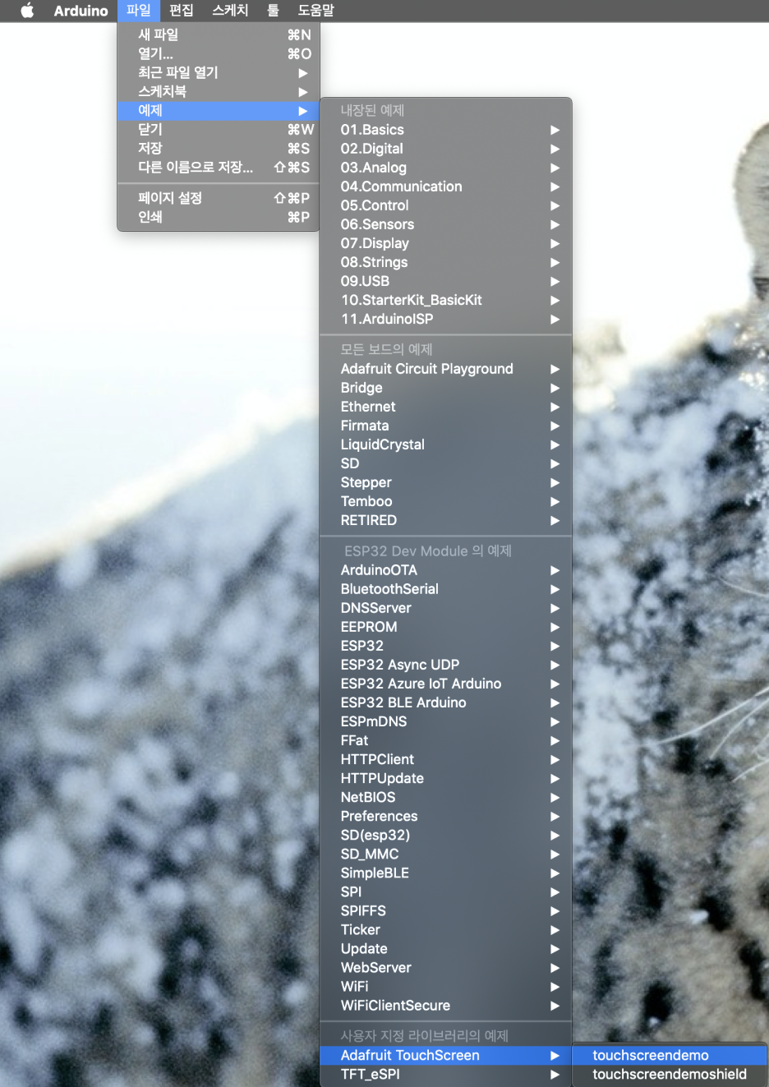Open the 편집 menu

(x=181, y=11)
